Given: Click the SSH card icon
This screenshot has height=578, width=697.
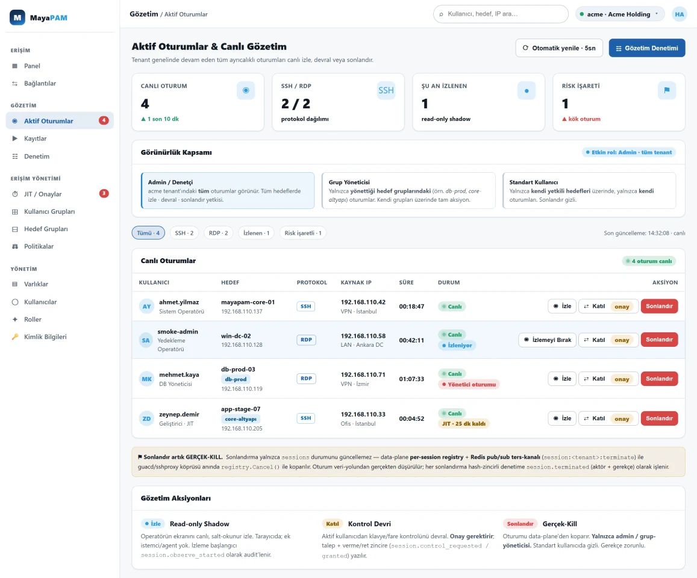Looking at the screenshot, I should 386,91.
